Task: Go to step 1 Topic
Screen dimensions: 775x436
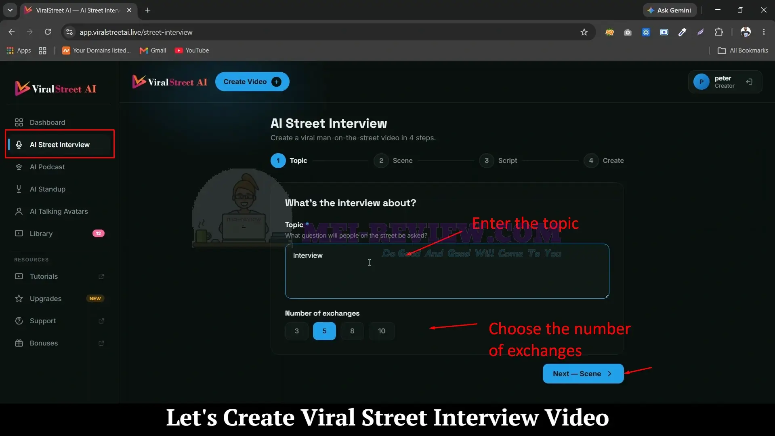Action: click(289, 160)
